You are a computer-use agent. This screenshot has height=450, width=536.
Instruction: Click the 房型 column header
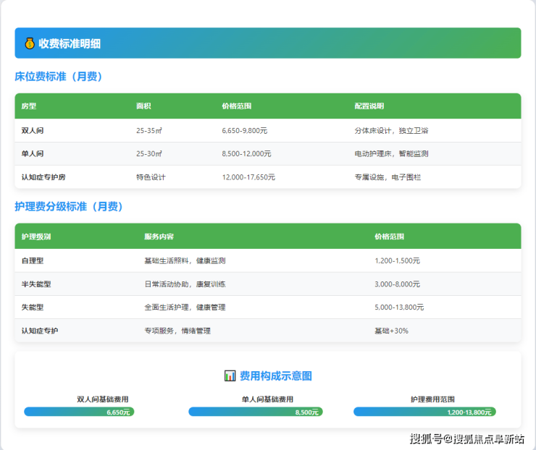coord(29,106)
